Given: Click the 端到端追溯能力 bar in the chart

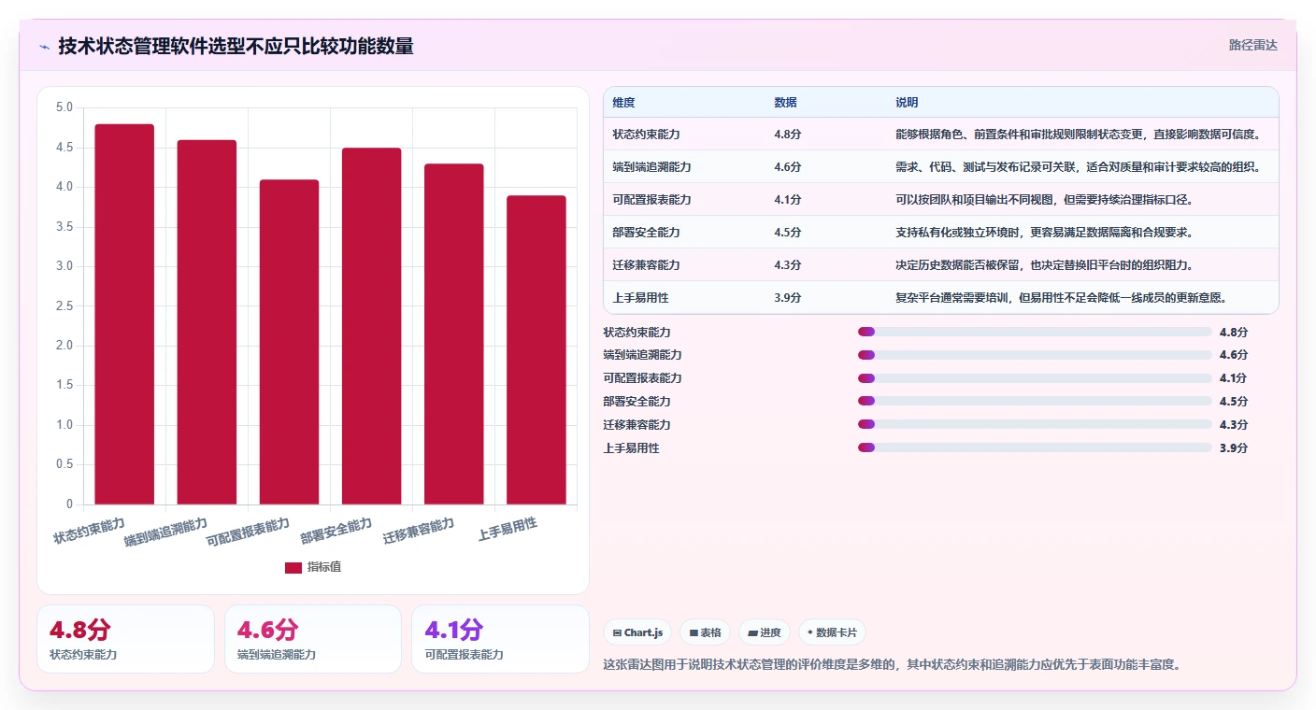Looking at the screenshot, I should [207, 322].
